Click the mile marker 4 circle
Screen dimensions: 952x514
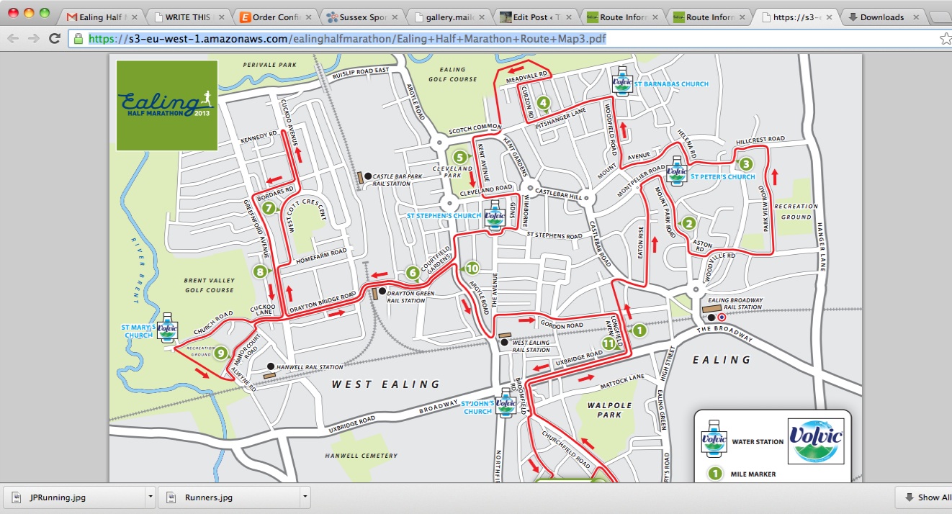click(x=543, y=102)
